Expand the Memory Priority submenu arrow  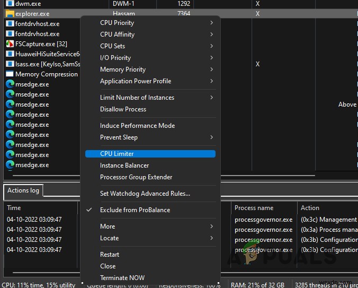point(211,69)
